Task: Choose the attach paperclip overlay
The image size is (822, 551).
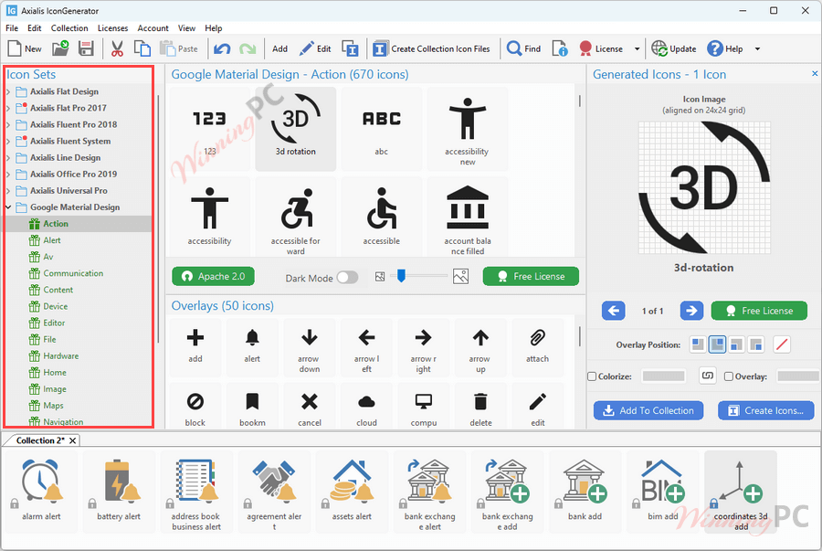Action: click(x=537, y=346)
